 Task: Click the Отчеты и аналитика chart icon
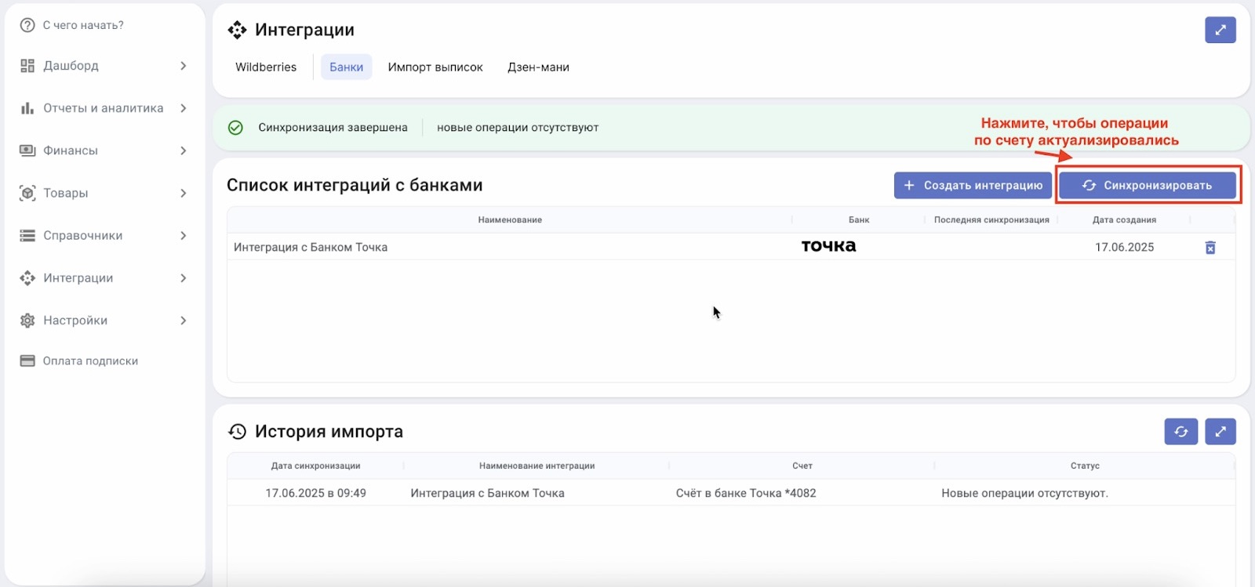click(x=27, y=108)
